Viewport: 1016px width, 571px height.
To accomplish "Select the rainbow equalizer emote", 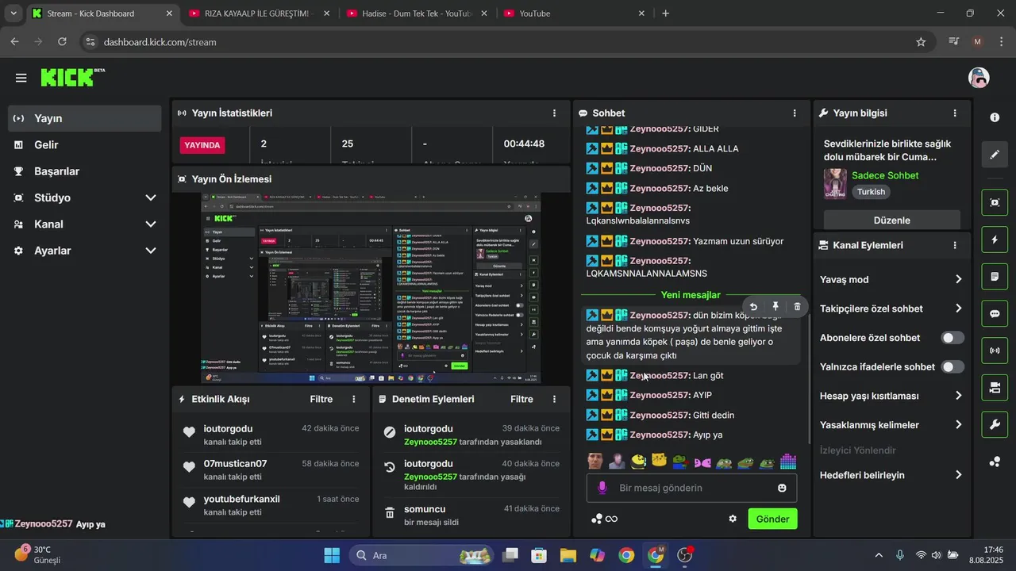I will point(787,461).
